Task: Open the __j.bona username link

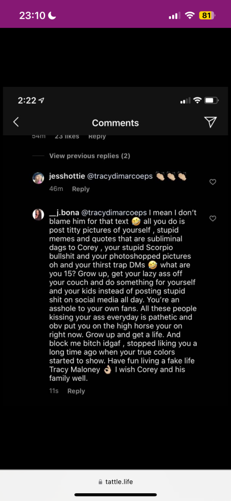Action: [64, 213]
